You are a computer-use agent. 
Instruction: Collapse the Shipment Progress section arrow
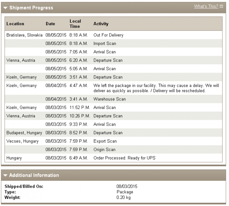[x=5, y=8]
